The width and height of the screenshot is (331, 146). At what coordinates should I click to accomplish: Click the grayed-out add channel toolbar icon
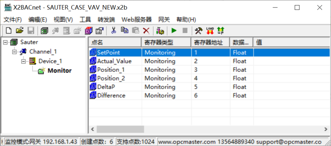[56, 31]
